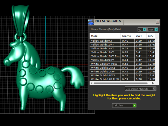Toggle the User library switch
The width and height of the screenshot is (168, 126).
pos(153,29)
